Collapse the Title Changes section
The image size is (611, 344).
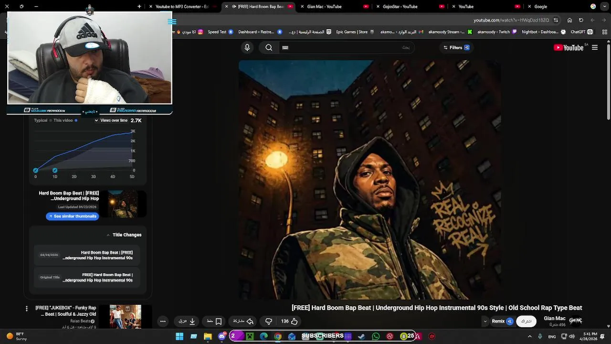[x=108, y=235]
